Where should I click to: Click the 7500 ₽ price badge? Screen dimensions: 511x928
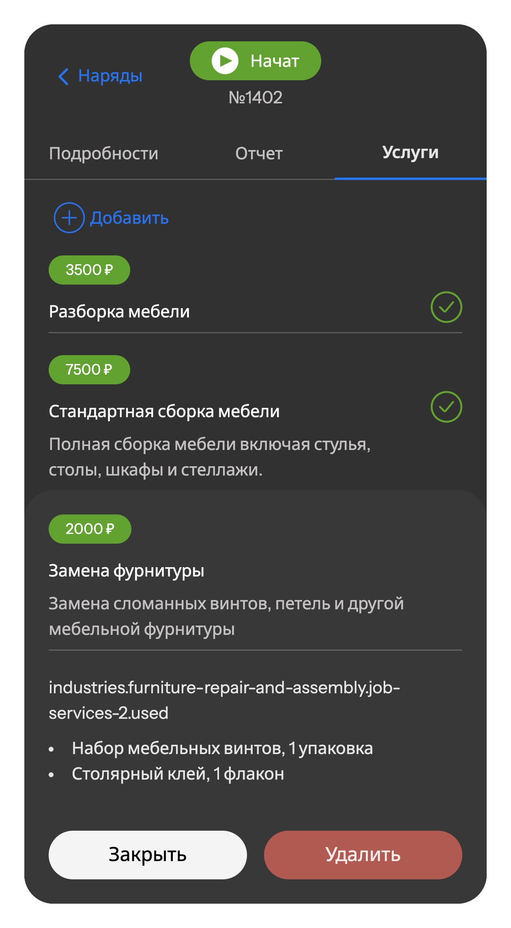pyautogui.click(x=89, y=370)
